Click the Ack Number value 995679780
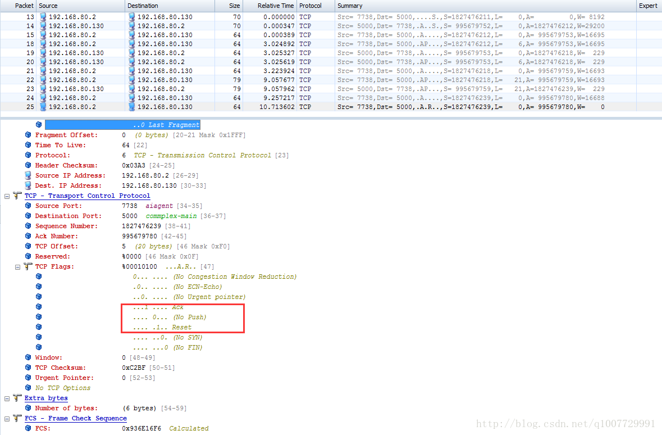Screen dimensions: 662x435 [x=139, y=236]
